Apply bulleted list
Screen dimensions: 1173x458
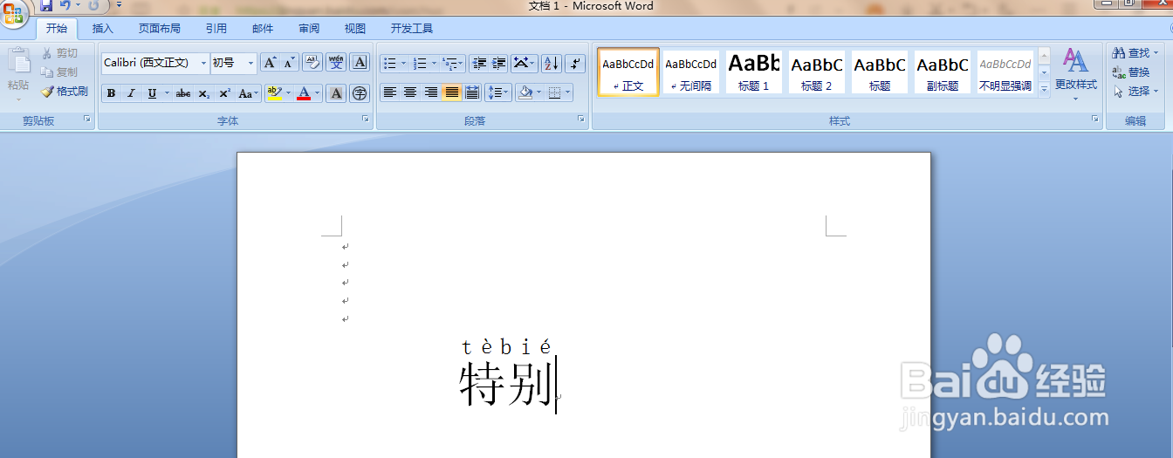pyautogui.click(x=389, y=63)
